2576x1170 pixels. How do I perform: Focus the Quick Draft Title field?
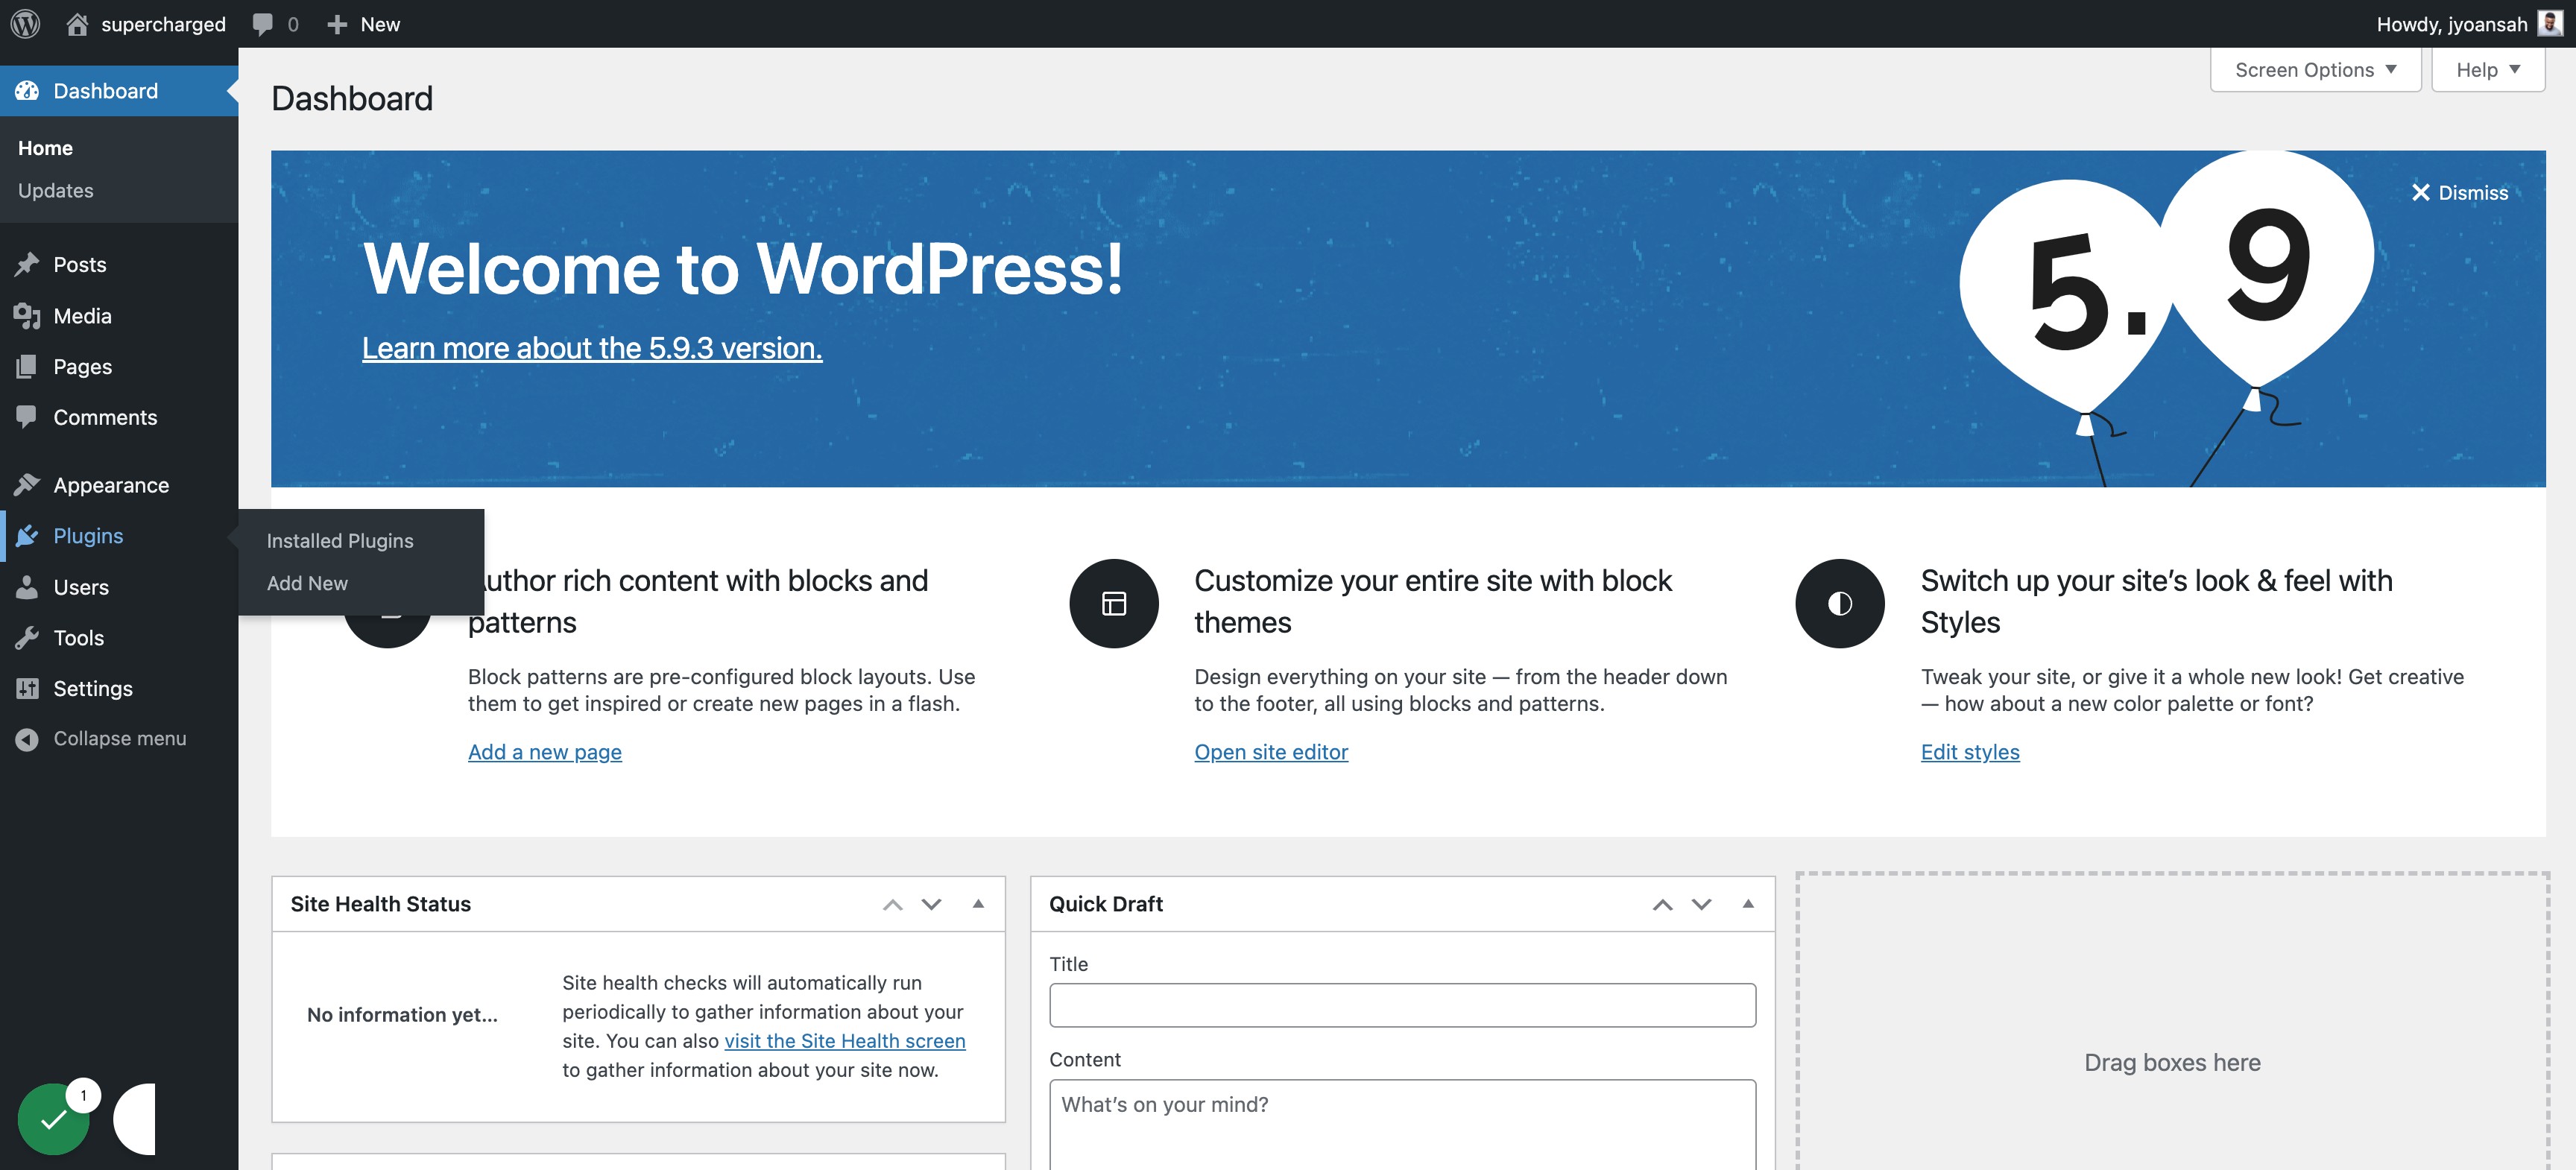1402,1005
